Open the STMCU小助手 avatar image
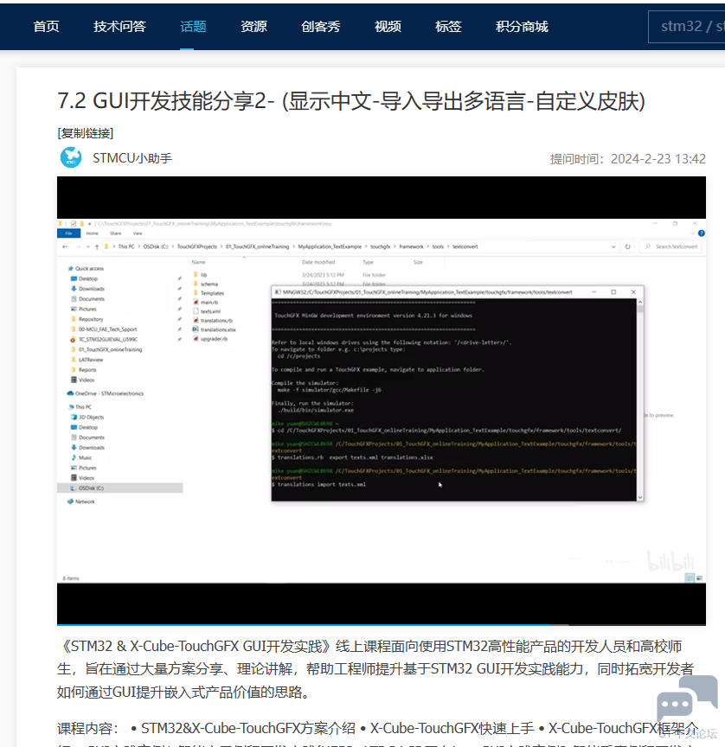Screen dimensions: 725x747 coord(71,157)
